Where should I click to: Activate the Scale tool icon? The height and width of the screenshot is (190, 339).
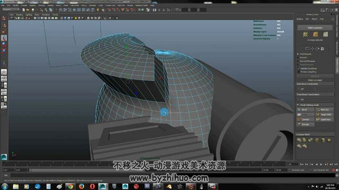click(x=4, y=51)
